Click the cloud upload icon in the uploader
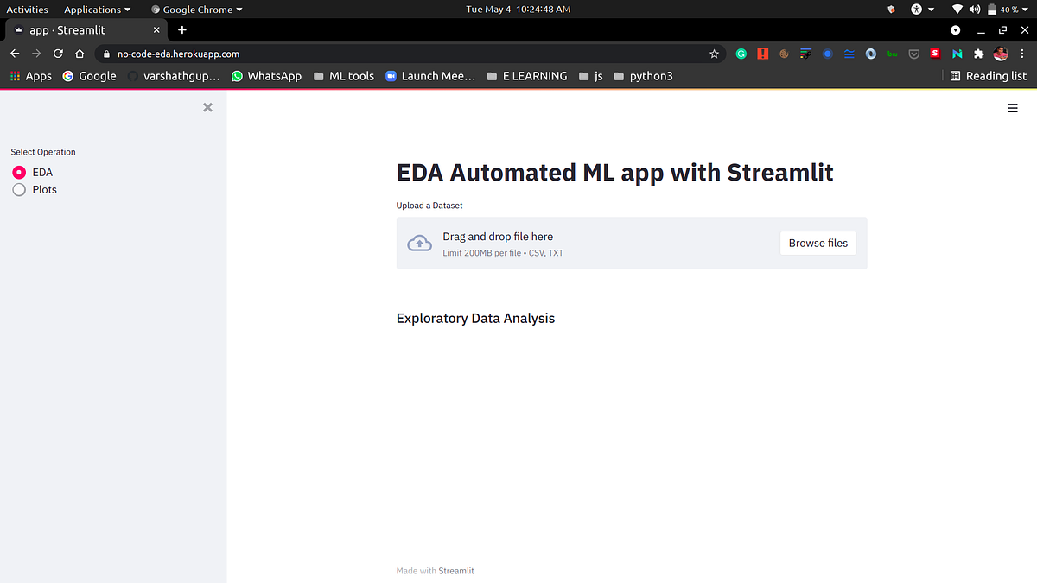 pyautogui.click(x=419, y=243)
